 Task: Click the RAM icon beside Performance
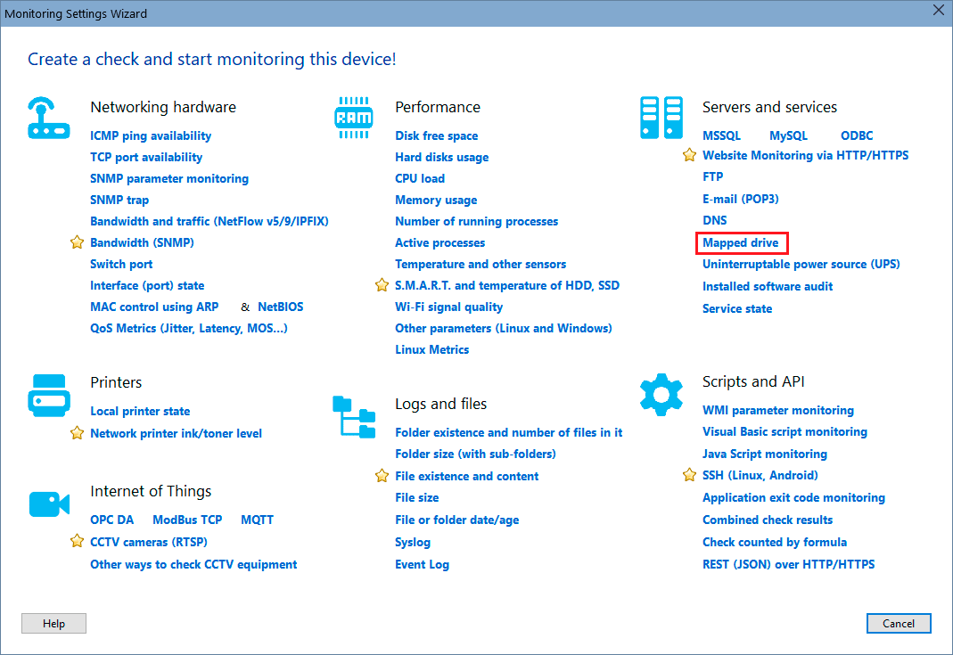(x=354, y=116)
